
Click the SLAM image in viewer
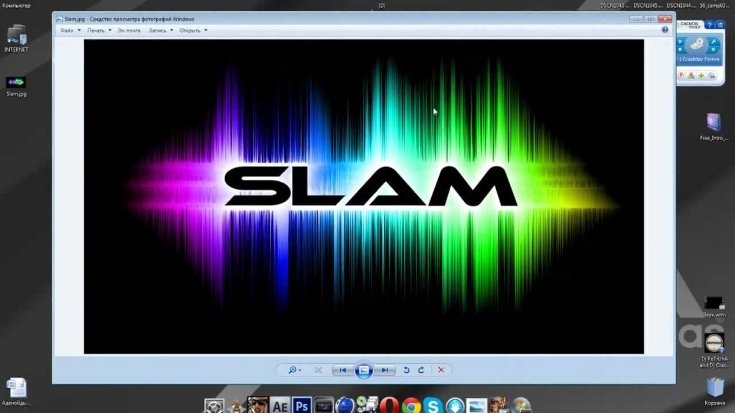[x=363, y=196]
